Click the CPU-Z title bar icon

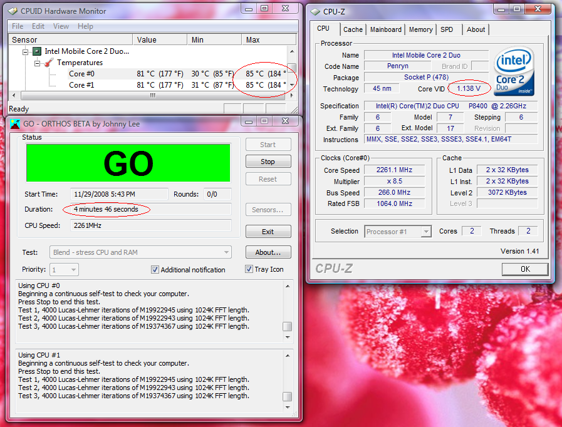(315, 12)
